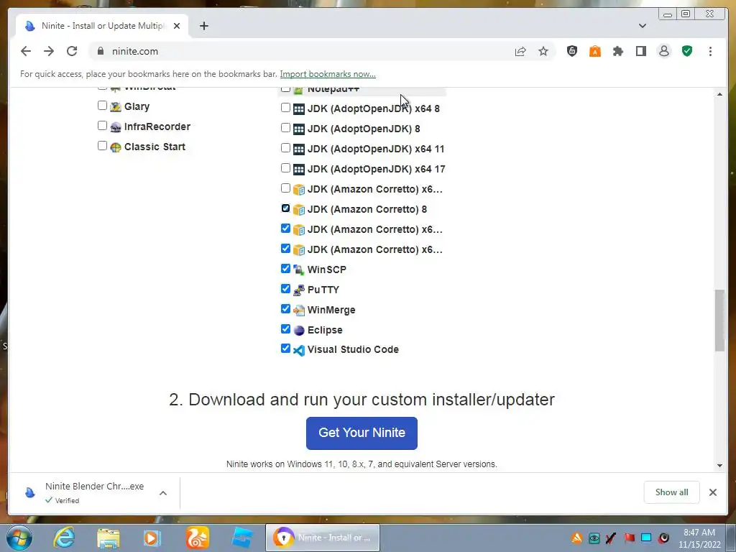Screen dimensions: 736x552
Task: Uncheck the Eclipse checkbox
Action: 285,329
